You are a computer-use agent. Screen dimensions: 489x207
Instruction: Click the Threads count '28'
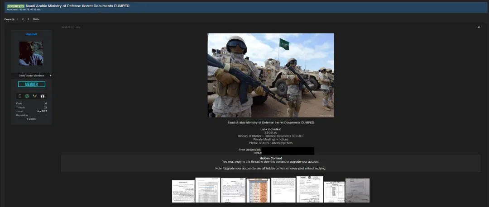(x=46, y=108)
